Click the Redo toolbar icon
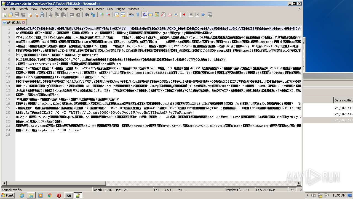353x199 pixels. (78, 15)
